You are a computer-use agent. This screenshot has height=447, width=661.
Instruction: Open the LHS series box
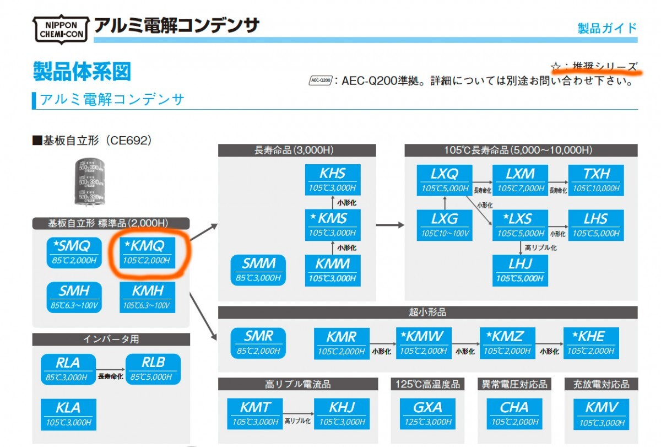click(597, 225)
